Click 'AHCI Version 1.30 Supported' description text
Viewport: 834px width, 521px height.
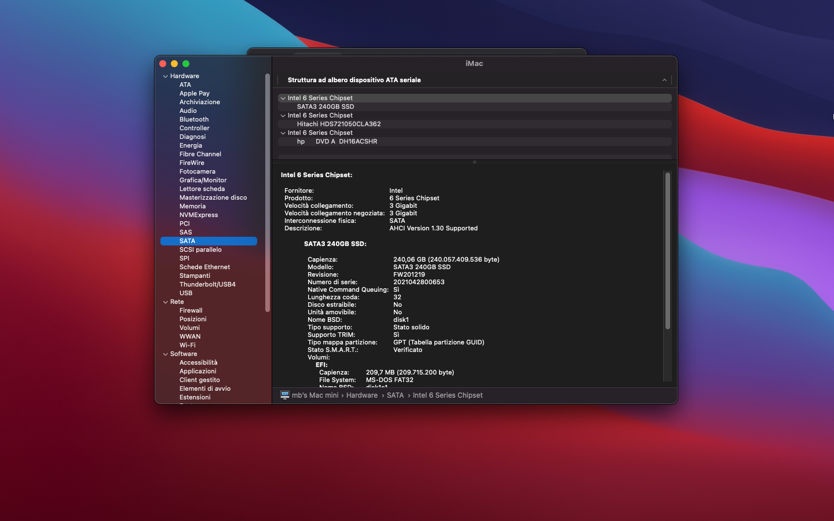(433, 228)
